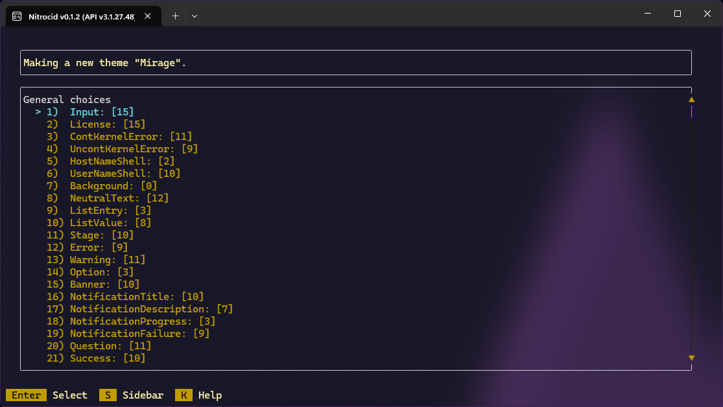
Task: Click the terminal icon in the tab
Action: point(16,16)
